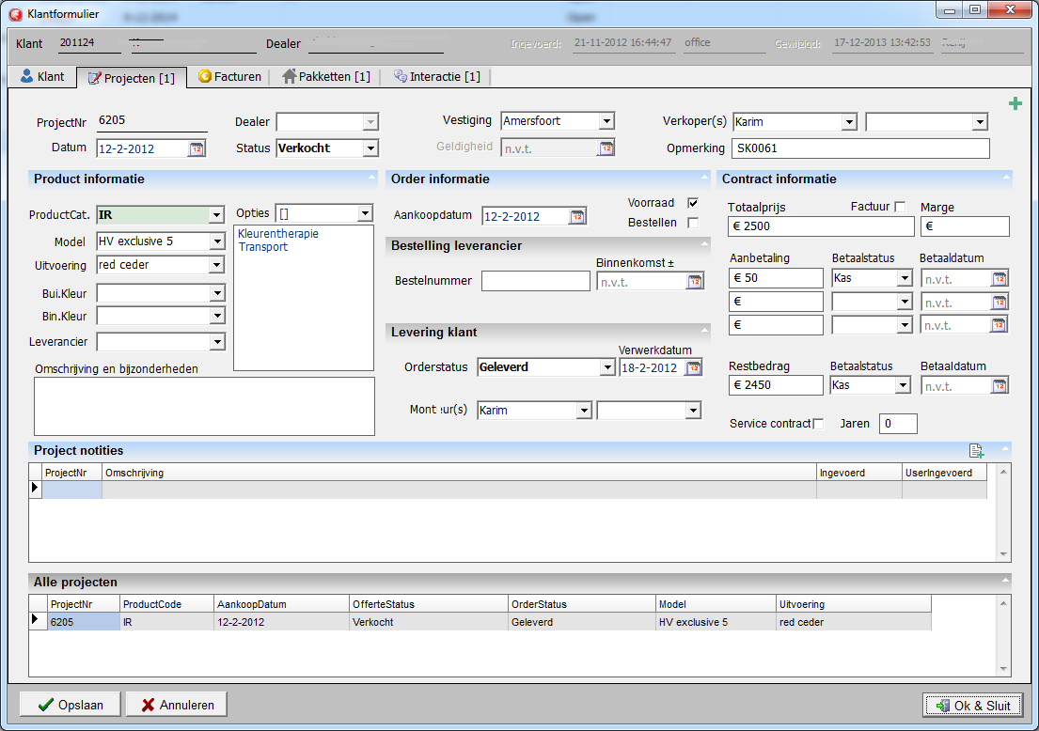
Task: Open the Aankoopdatum calendar picker
Action: pyautogui.click(x=576, y=217)
